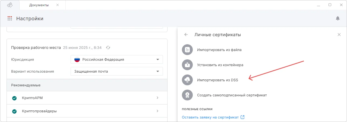
Task: Expand the КриптоАРМ row chevron
Action: (157, 98)
